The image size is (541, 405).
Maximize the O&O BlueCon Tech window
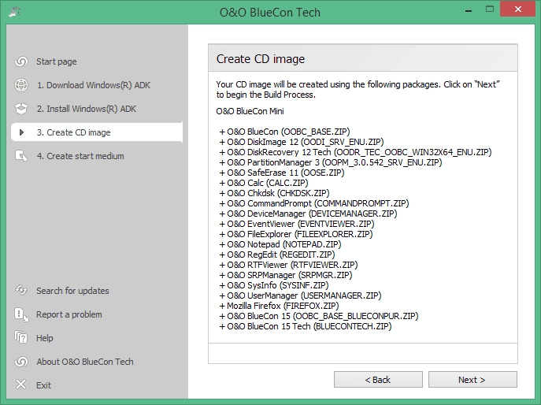point(490,9)
